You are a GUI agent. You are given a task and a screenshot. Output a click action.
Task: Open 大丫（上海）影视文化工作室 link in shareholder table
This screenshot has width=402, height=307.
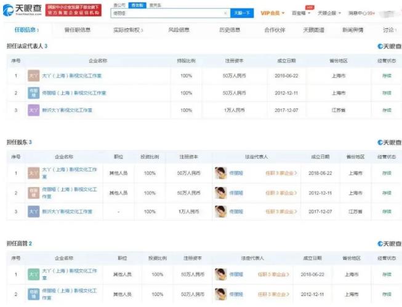pyautogui.click(x=70, y=173)
